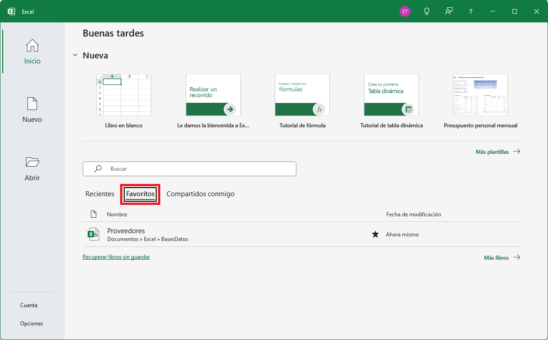
Task: Click the Excel file icon beside Proveedores
Action: [x=93, y=235]
